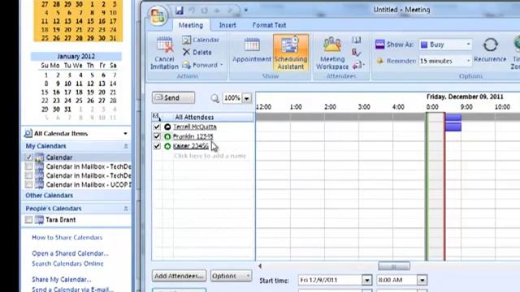This screenshot has height=292, width=520.
Task: Check Tara Brant calendar checkbox
Action: tap(28, 220)
